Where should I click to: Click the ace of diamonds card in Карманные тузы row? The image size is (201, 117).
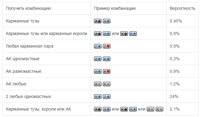coord(107,21)
